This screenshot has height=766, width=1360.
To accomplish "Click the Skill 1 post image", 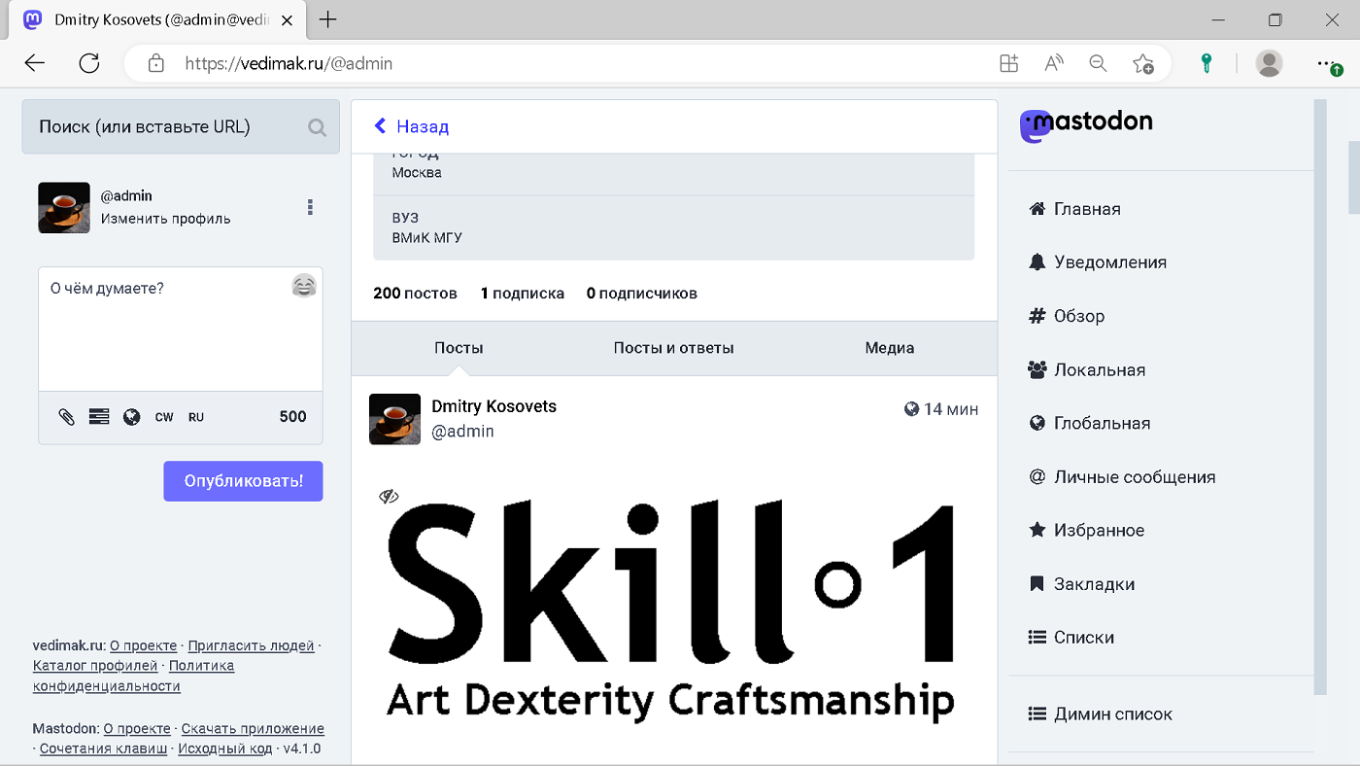I will point(672,610).
